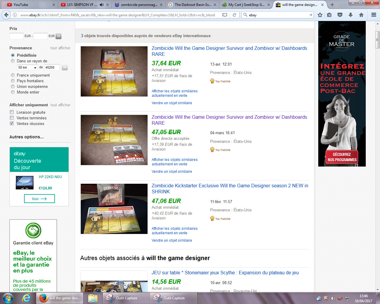The image size is (380, 304).
Task: Click Top Fiabilité badge on 37,64 EUR listing
Action: click(220, 81)
